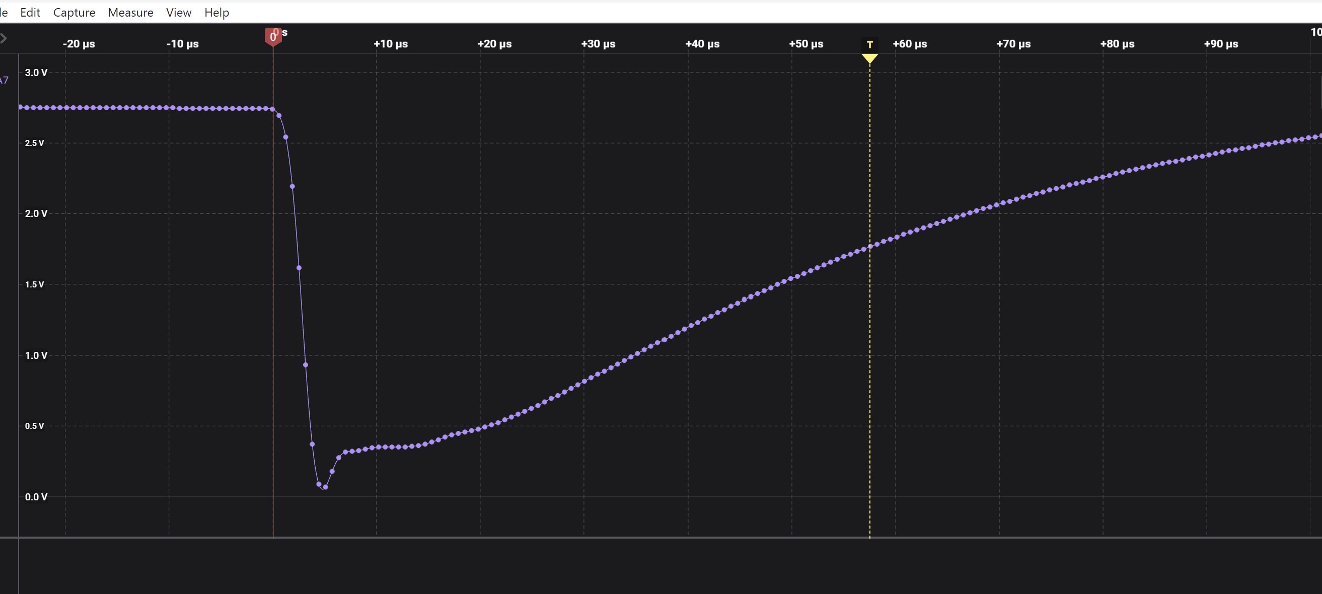Select the red 0 timing marker flag
1322x594 pixels.
273,37
